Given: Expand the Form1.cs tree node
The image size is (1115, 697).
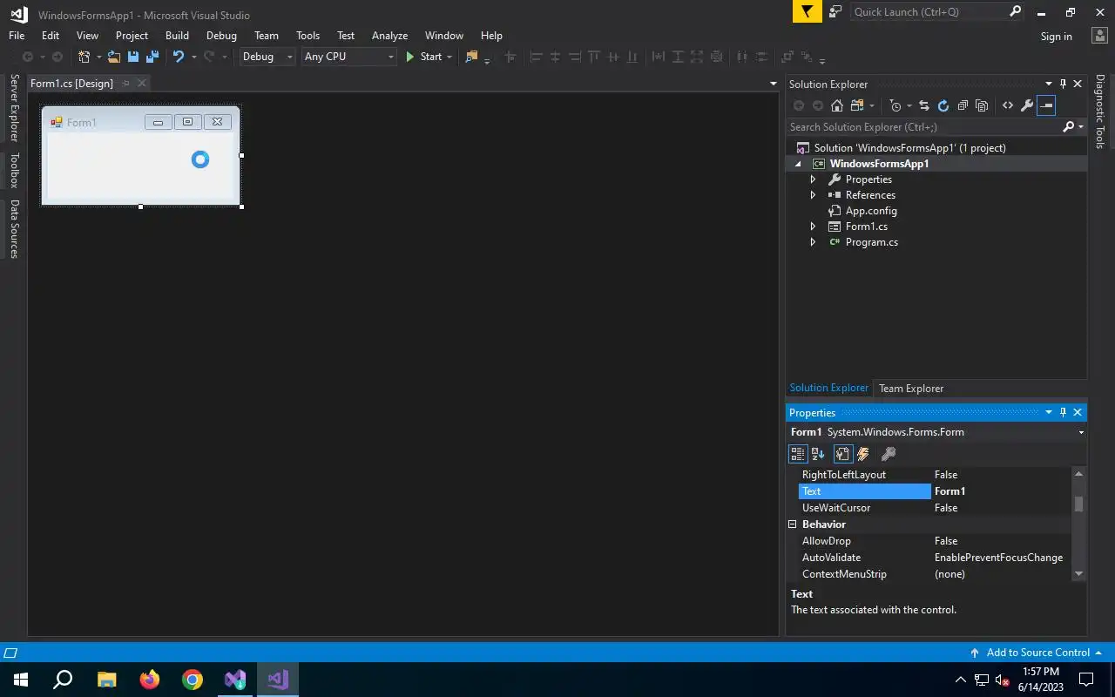Looking at the screenshot, I should tap(814, 227).
